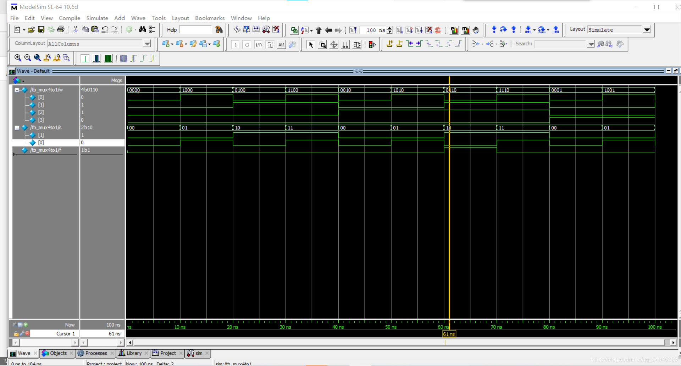Viewport: 681px width, 366px height.
Task: Click the up arrow navigation icon
Action: 319,30
